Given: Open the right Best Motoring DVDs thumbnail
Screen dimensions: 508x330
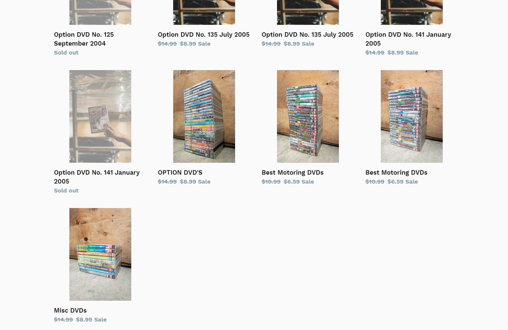Looking at the screenshot, I should pyautogui.click(x=412, y=116).
